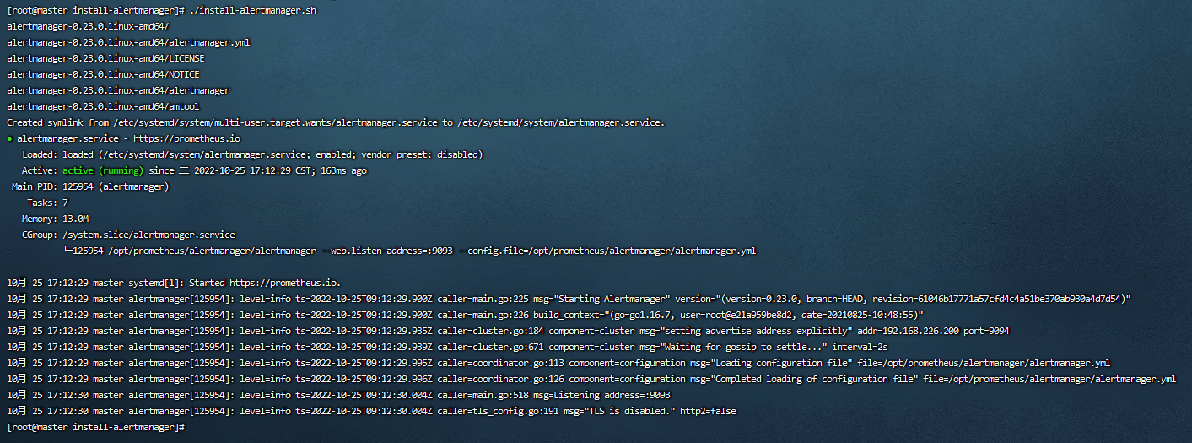The width and height of the screenshot is (1192, 443).
Task: Select the line 'alertmanager-0.23.0.linux-amd64/LICENSE'
Action: coord(105,58)
